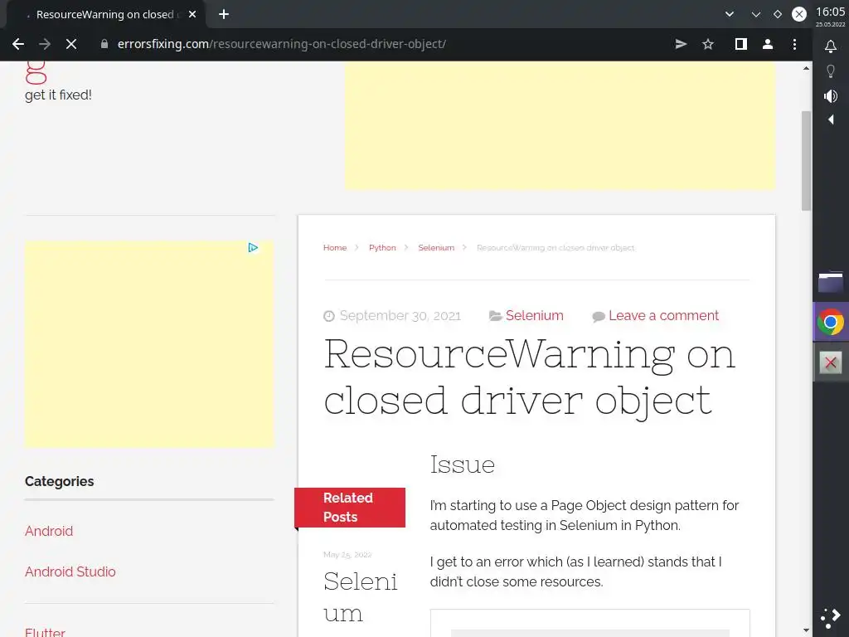Viewport: 849px width, 637px height.
Task: Click Leave a comment link
Action: tap(663, 315)
